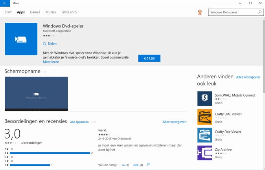Click the Microsoft Corporation publisher name
Screen dimensions: 265x170
pyautogui.click(x=57, y=31)
